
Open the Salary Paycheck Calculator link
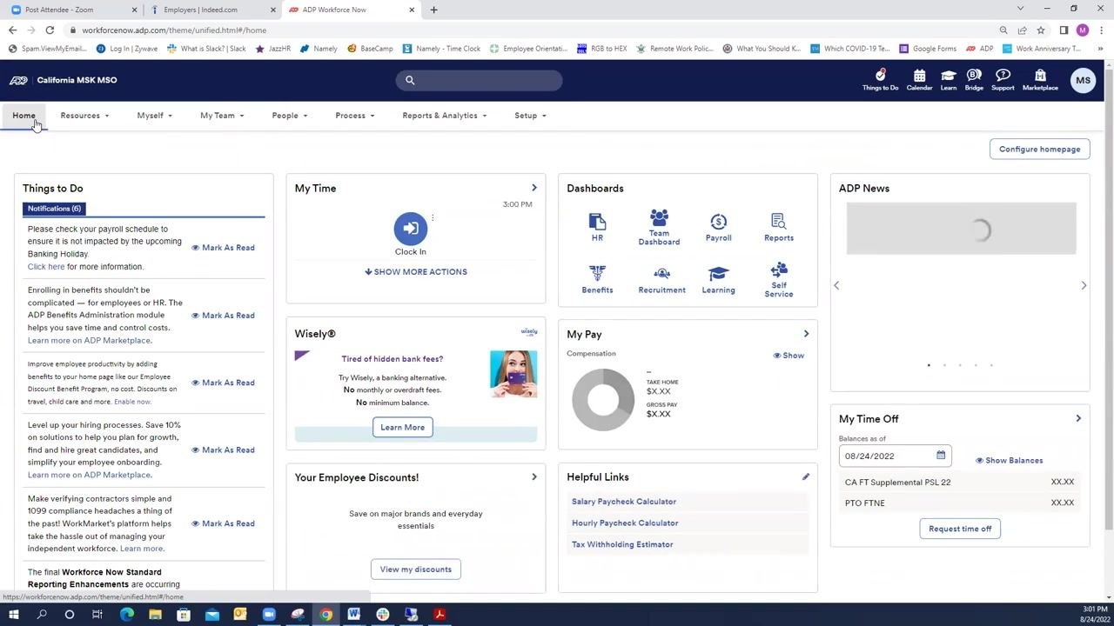pyautogui.click(x=624, y=502)
